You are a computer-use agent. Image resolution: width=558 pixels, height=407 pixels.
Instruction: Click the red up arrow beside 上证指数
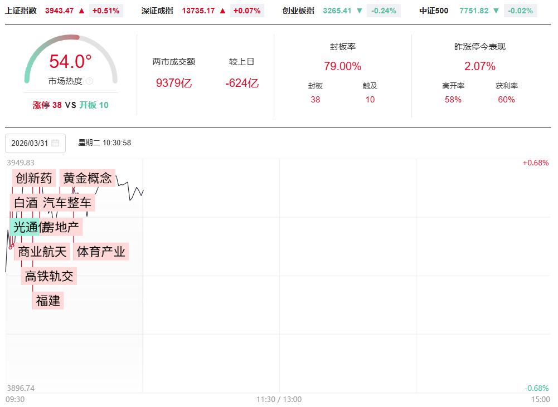pos(81,11)
